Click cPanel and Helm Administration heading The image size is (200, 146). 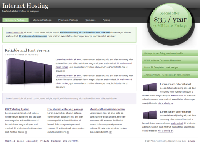click(107, 109)
